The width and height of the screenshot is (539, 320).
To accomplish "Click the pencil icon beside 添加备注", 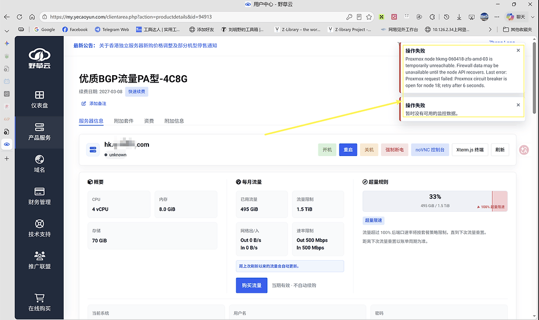I will click(x=84, y=104).
